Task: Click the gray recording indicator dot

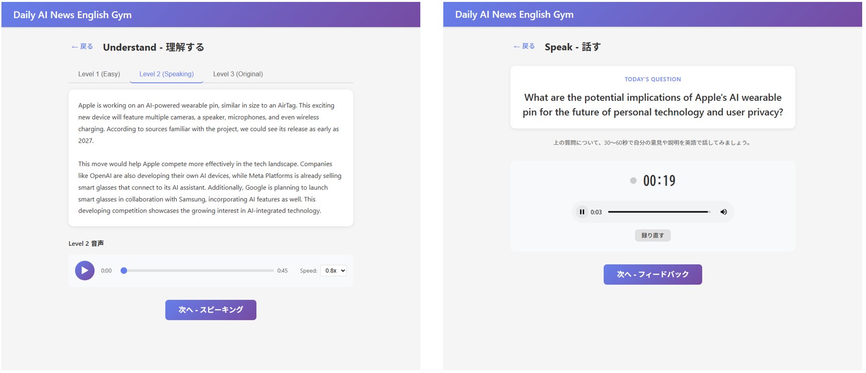Action: [x=633, y=181]
